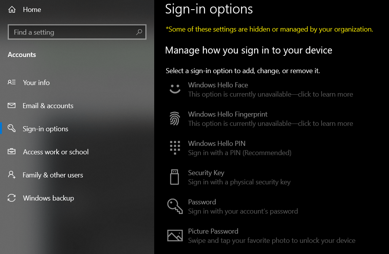Click the Windows Hello Fingerprint icon

(175, 118)
